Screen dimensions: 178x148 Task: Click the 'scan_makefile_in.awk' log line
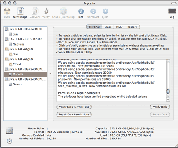92,86
